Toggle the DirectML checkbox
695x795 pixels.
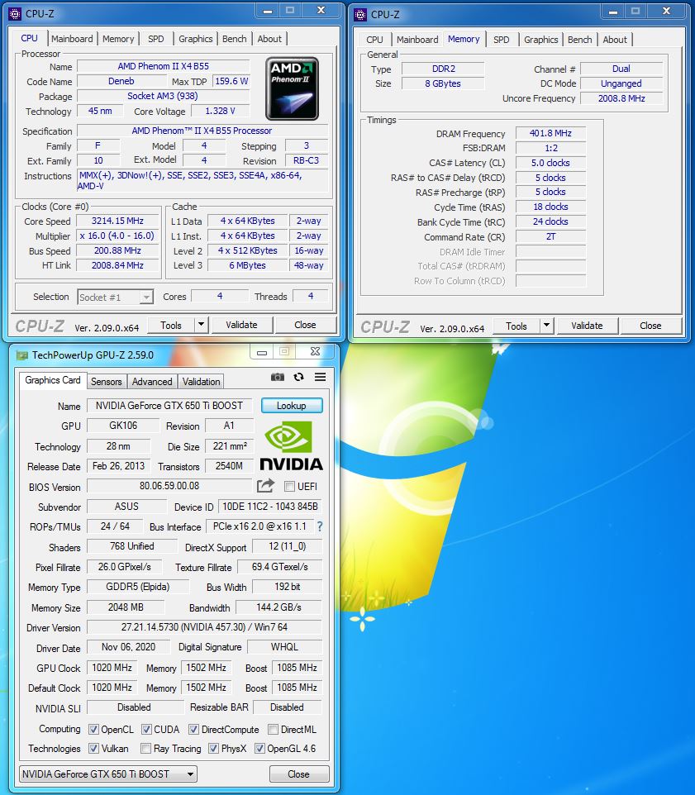(x=274, y=729)
